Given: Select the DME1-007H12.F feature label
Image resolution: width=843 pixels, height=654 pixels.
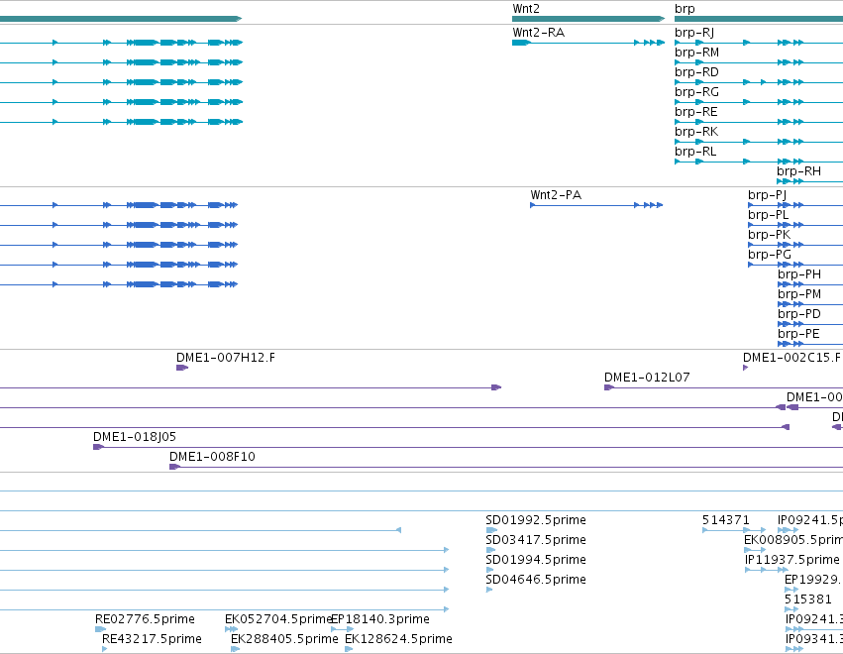Looking at the screenshot, I should point(225,358).
